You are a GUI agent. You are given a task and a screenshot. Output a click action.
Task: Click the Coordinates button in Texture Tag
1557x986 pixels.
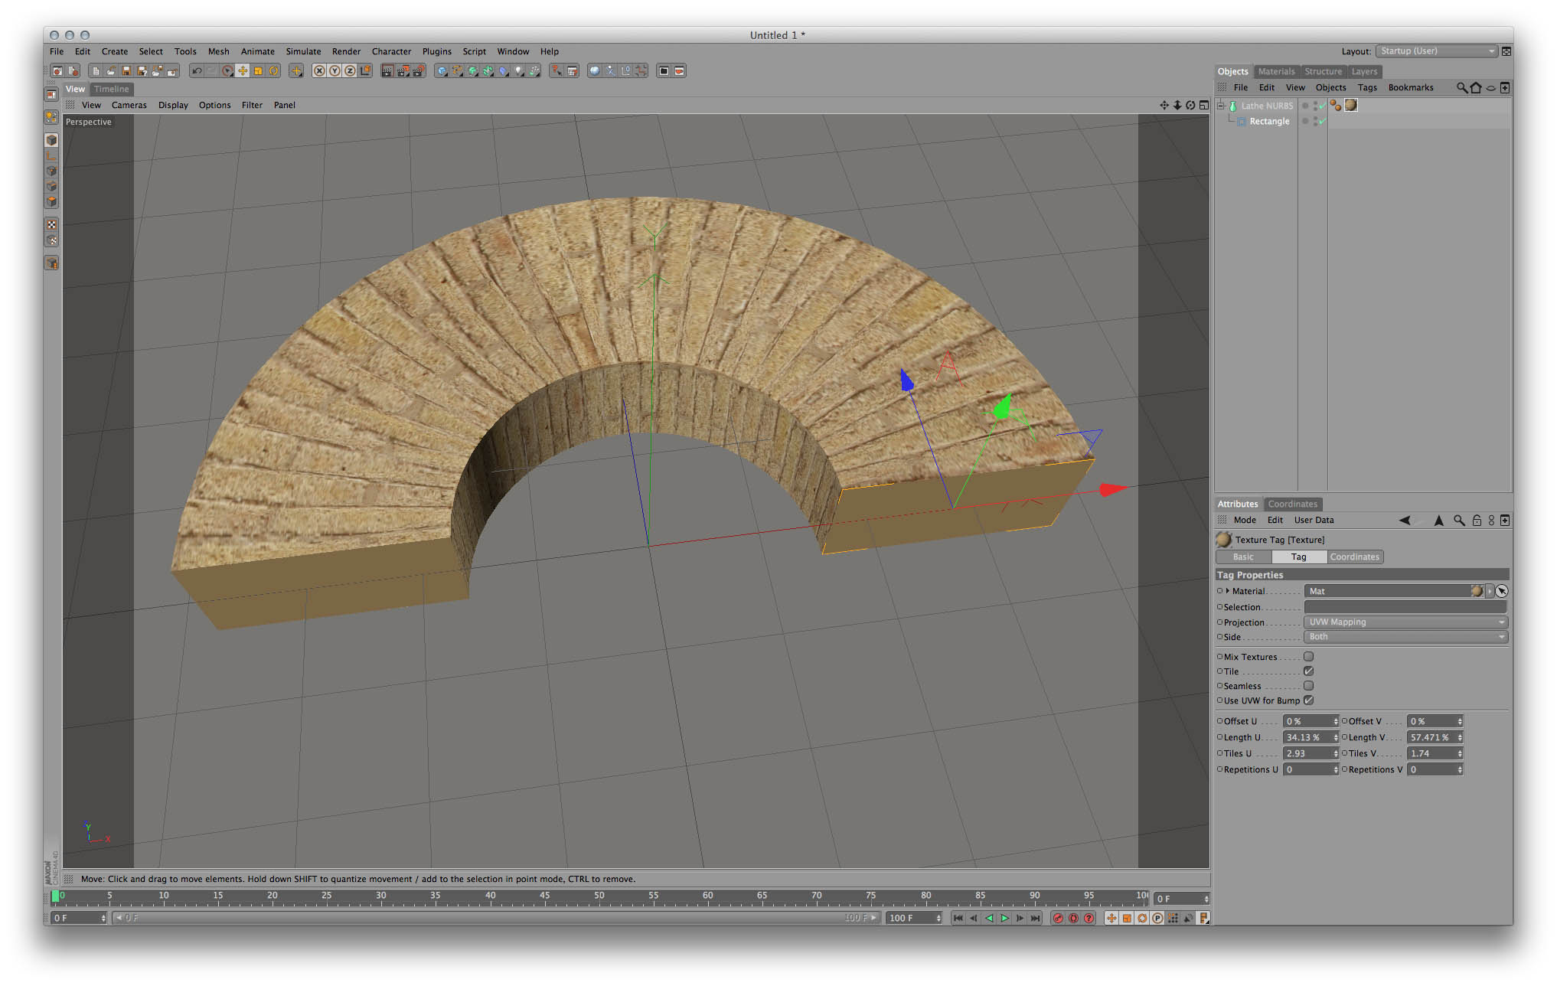click(1354, 557)
